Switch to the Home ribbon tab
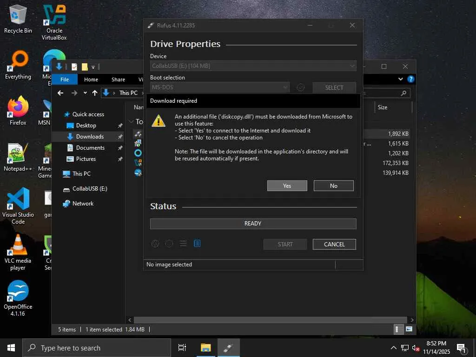The width and height of the screenshot is (476, 357). point(91,79)
